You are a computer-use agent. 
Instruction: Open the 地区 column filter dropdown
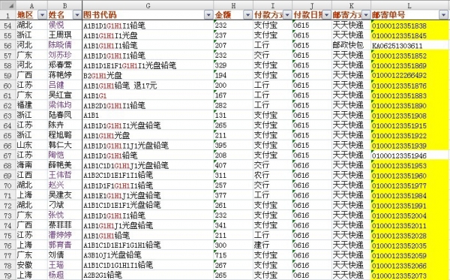click(43, 15)
